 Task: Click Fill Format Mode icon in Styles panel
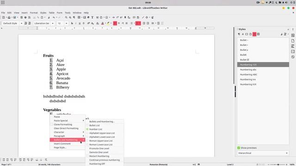282,34
